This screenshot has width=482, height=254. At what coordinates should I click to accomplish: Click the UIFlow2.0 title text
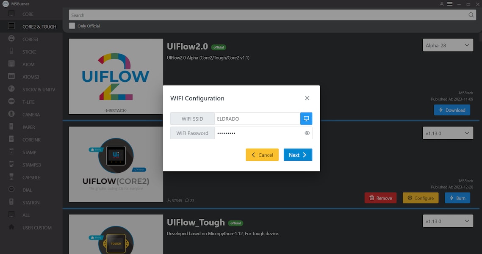pos(187,47)
